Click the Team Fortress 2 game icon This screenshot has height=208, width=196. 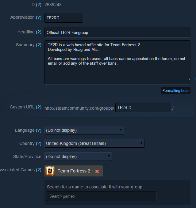[50, 171]
